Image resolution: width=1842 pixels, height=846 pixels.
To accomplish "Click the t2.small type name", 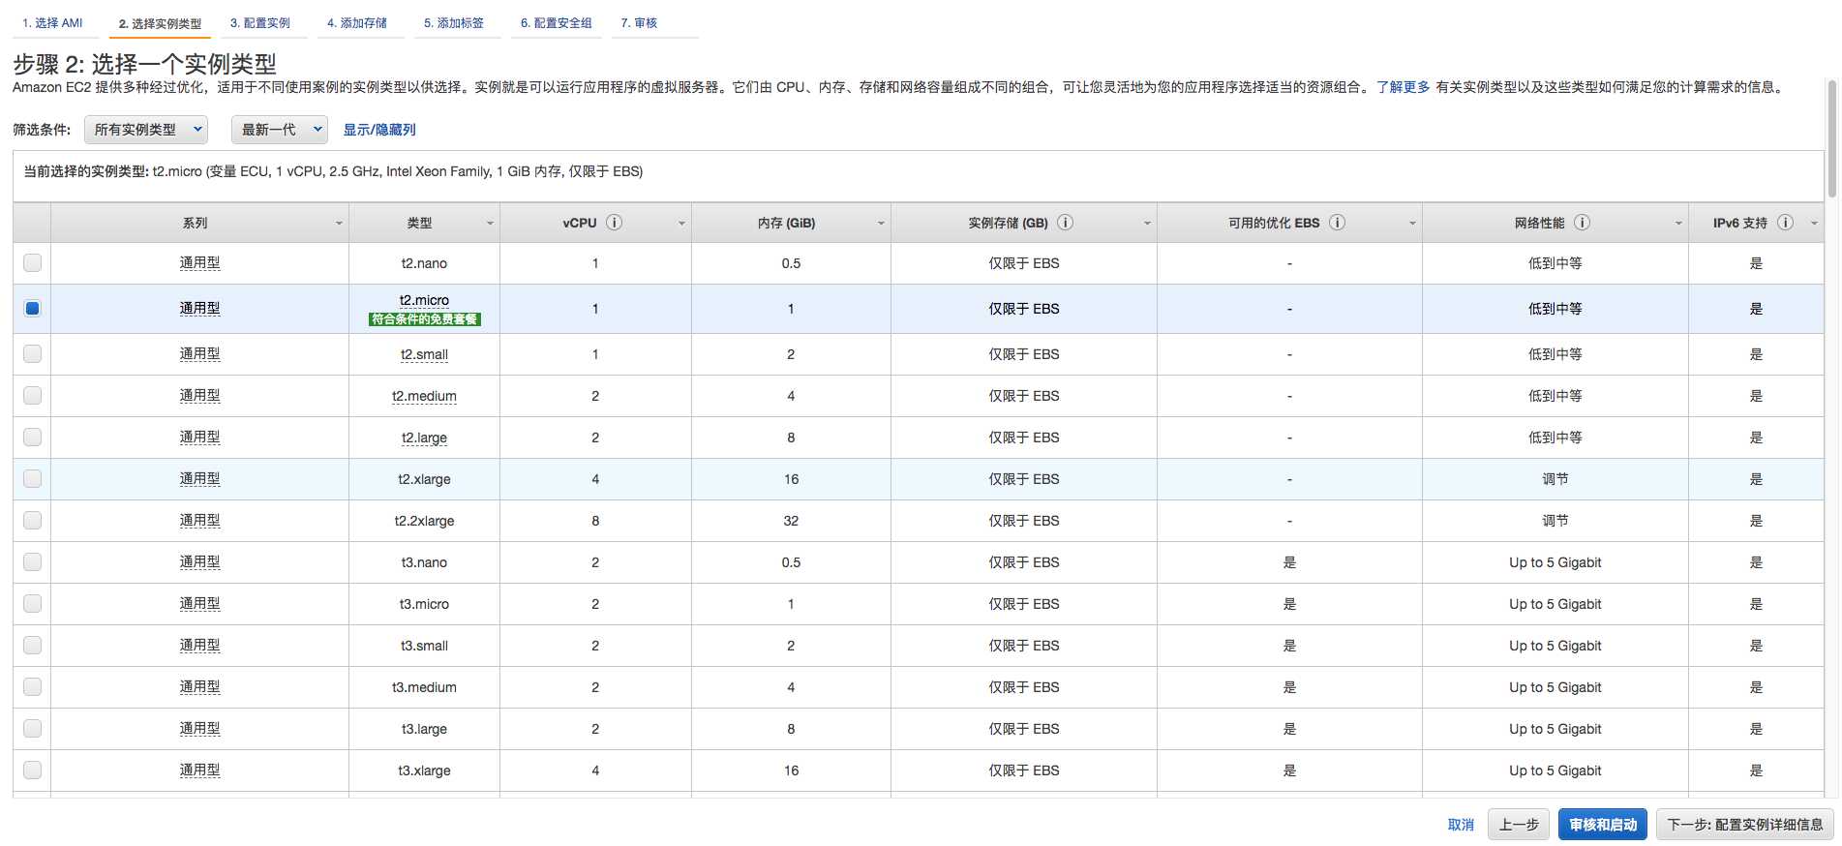I will 424,354.
